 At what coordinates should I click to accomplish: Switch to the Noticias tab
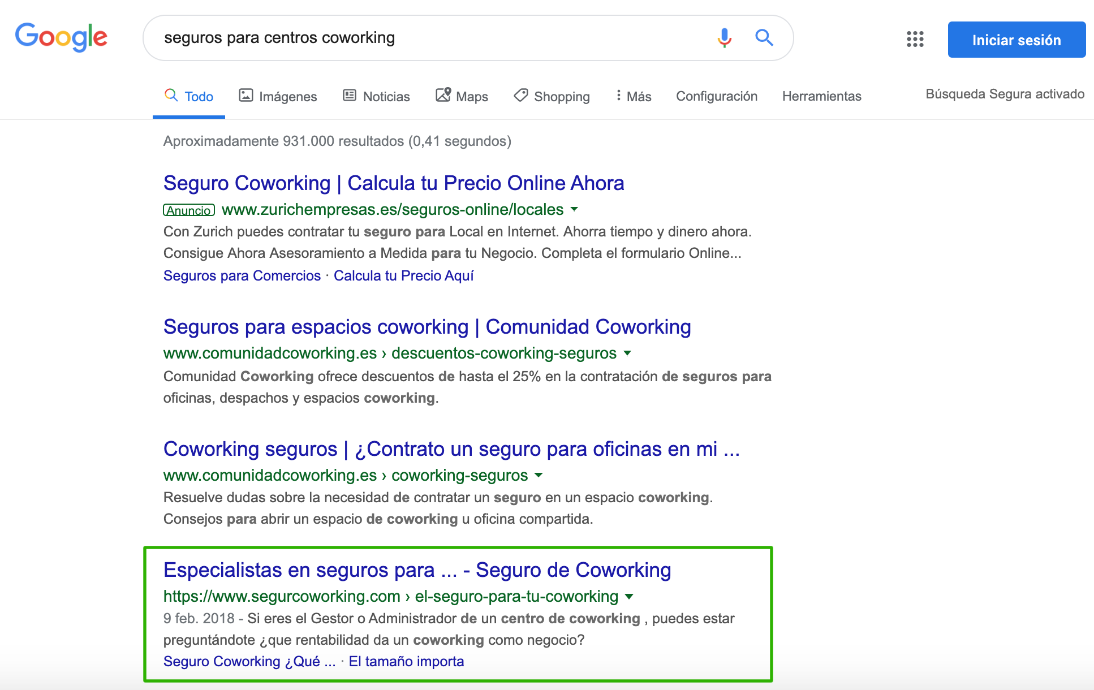point(376,96)
